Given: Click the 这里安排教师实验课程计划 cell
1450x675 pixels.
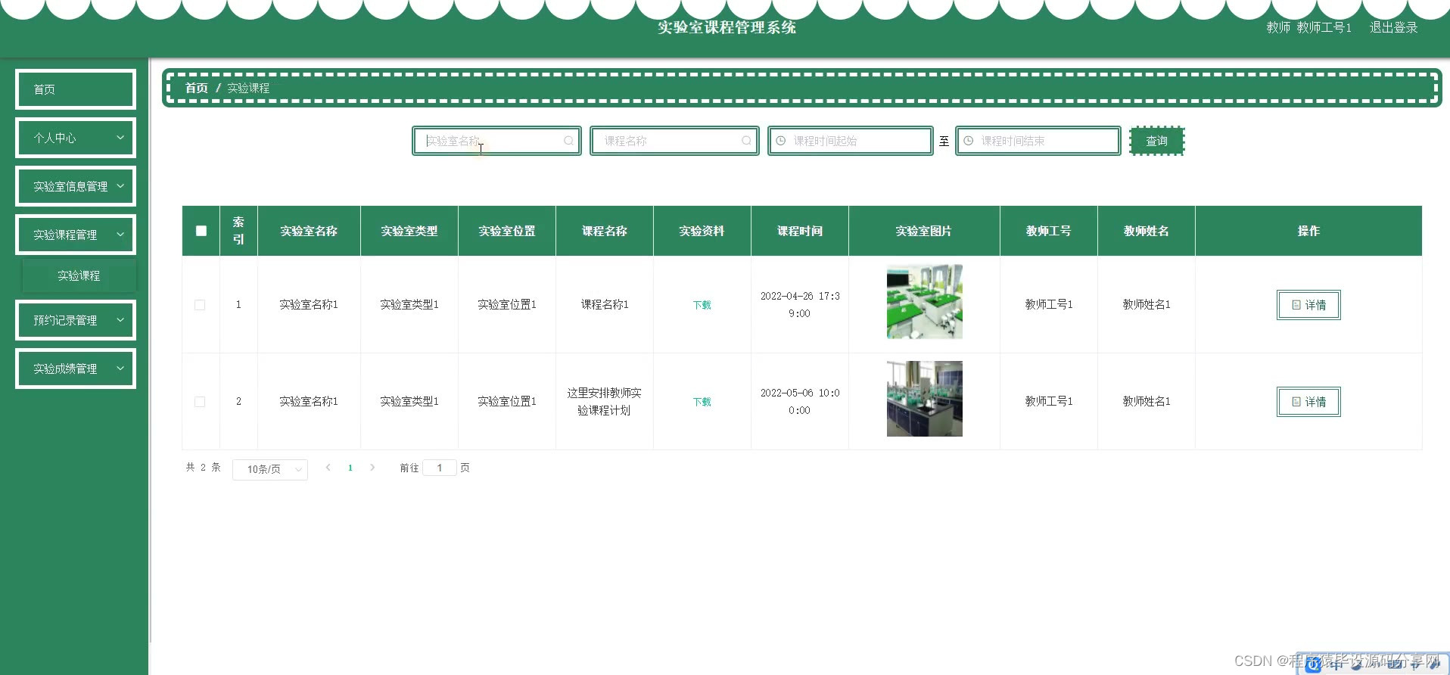Looking at the screenshot, I should click(x=605, y=402).
